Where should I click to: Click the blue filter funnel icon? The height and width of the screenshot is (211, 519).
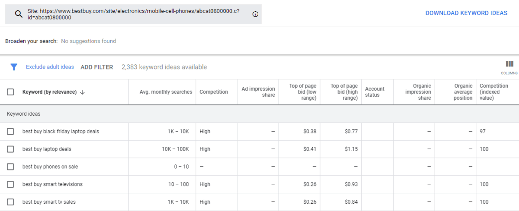tap(14, 67)
